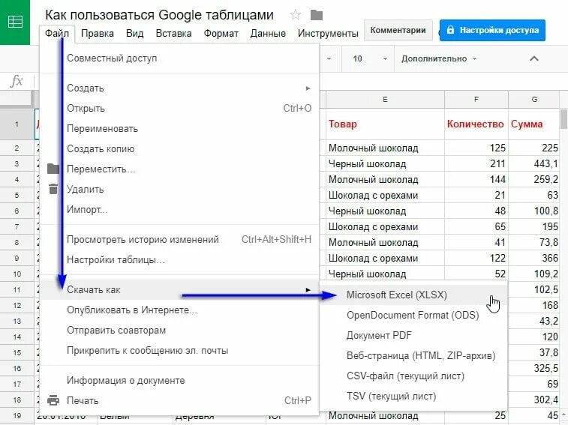Collapse the toolbar with the chevron-up arrow
The image size is (568, 425).
[534, 58]
